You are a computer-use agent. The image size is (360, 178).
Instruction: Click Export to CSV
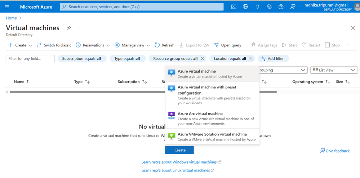(194, 45)
